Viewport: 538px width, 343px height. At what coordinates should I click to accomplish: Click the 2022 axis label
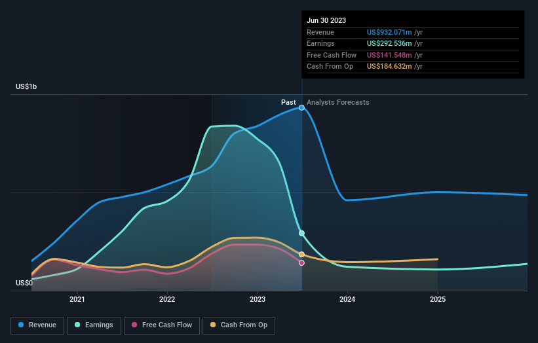(x=167, y=299)
